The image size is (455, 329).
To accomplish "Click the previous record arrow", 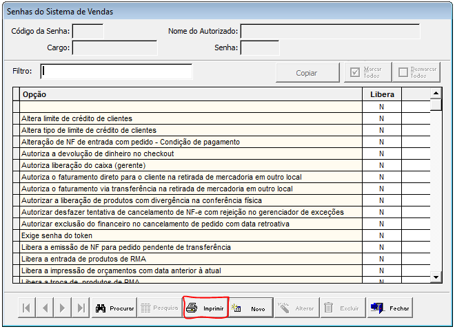I will [45, 308].
